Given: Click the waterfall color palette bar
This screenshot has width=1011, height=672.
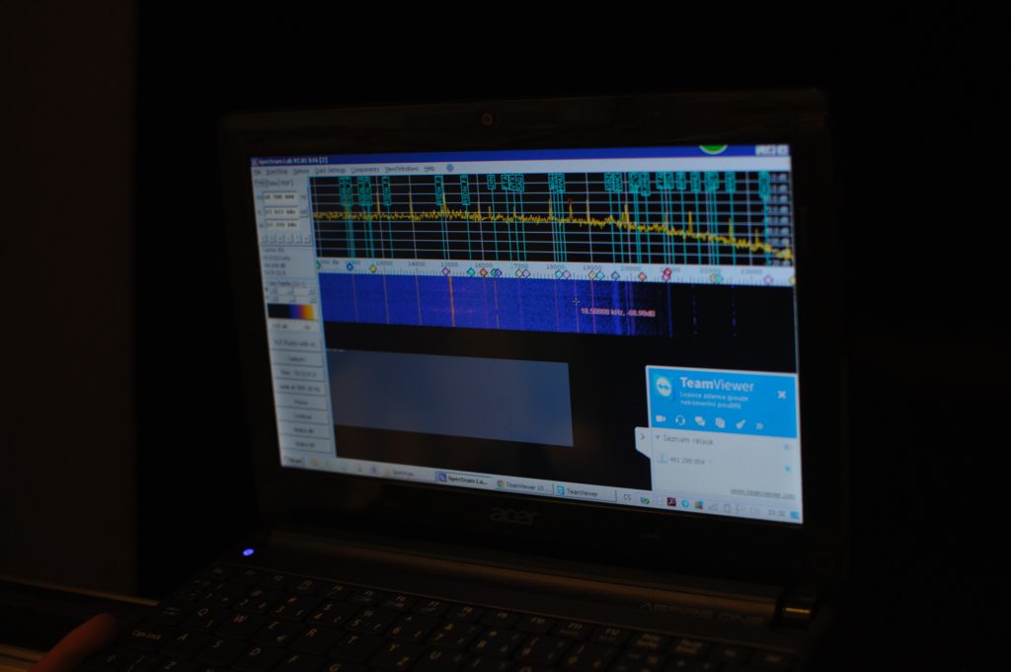Looking at the screenshot, I should tap(291, 312).
